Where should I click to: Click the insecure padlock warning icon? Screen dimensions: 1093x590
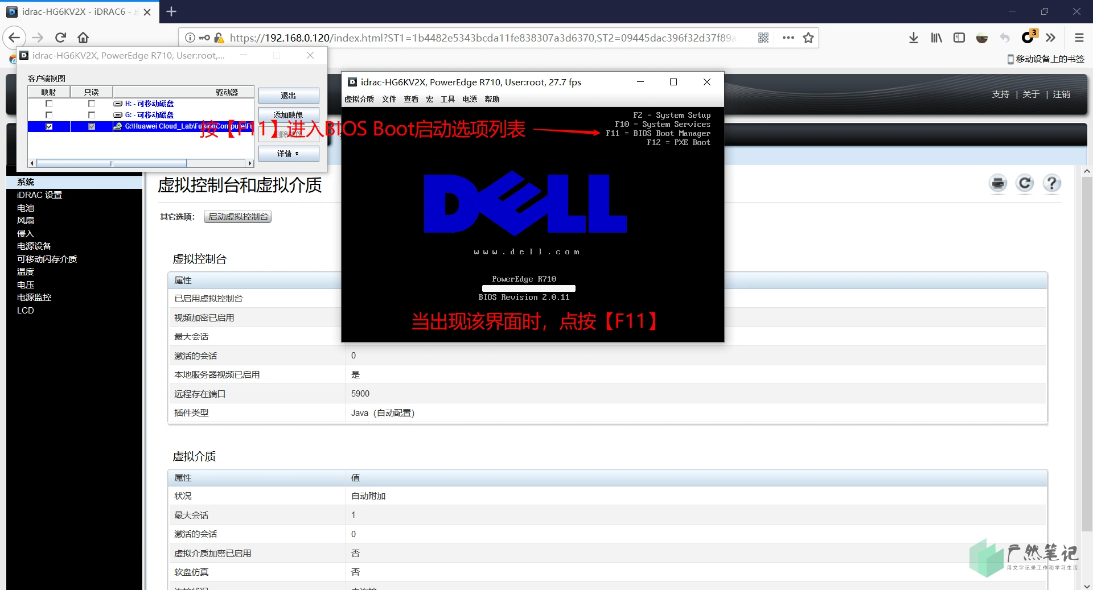[x=219, y=38]
